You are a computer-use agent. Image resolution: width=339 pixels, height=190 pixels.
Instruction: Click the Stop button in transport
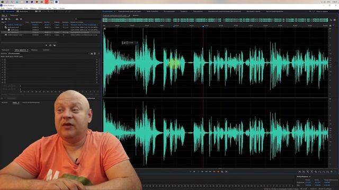190,172
